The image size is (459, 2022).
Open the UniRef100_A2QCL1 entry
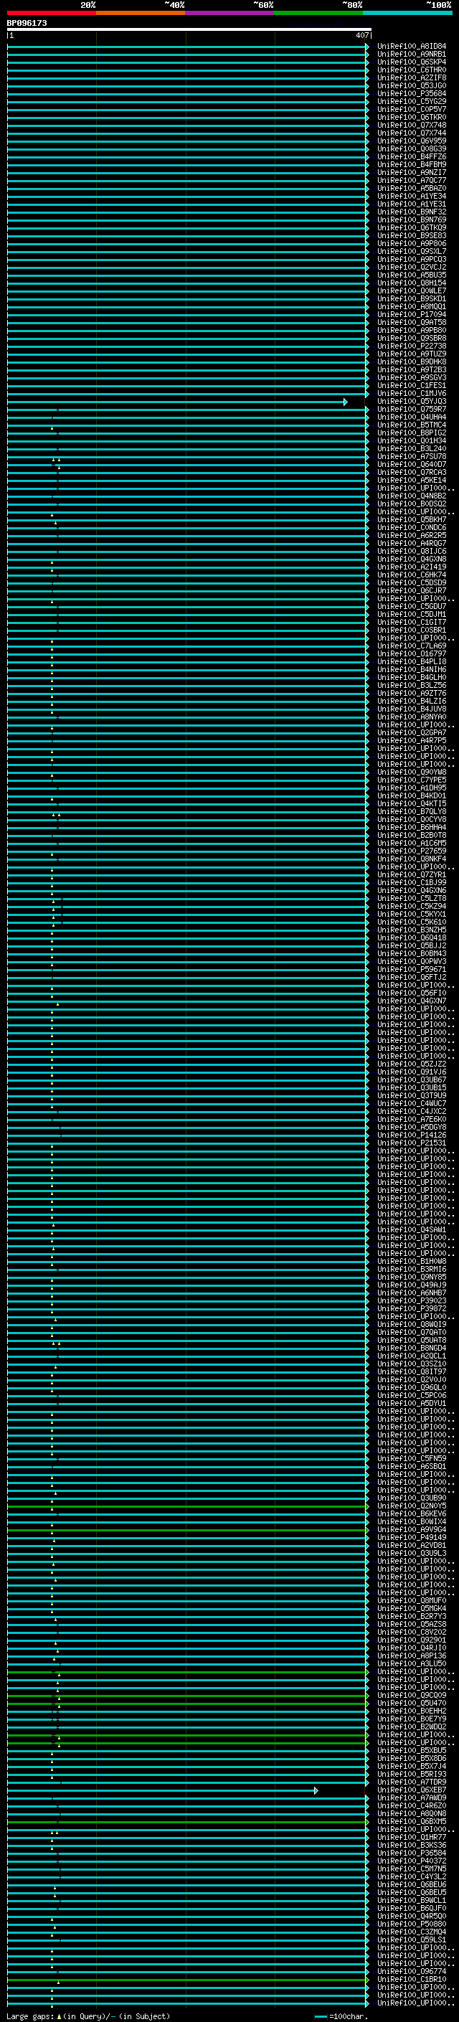point(412,1356)
